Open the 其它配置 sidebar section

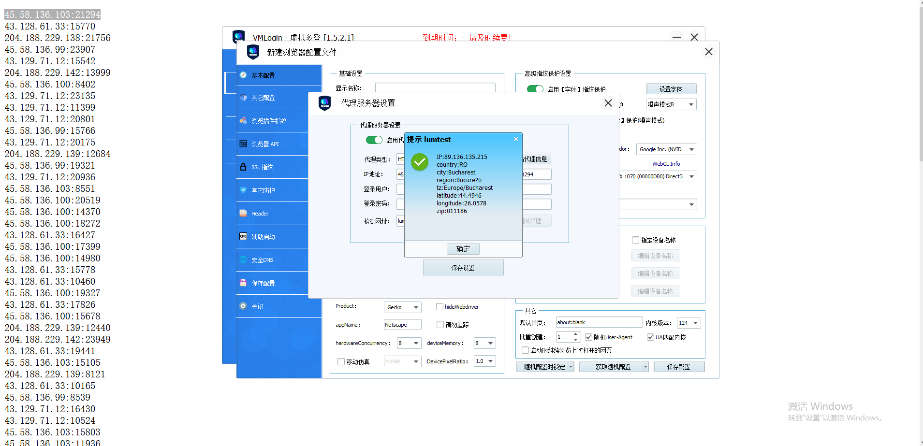click(x=272, y=98)
